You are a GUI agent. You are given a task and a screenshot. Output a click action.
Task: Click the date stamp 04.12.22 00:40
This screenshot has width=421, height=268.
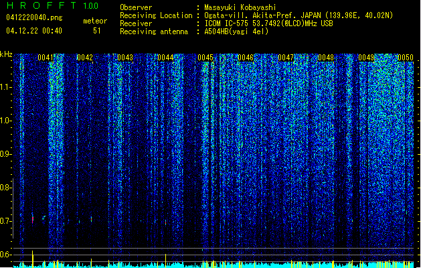point(34,31)
